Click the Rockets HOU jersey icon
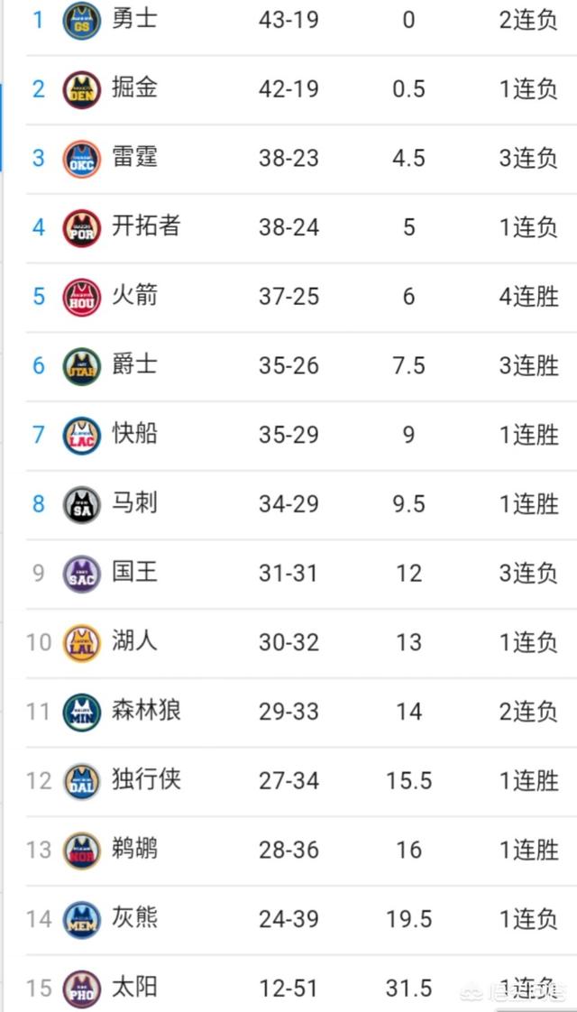Screen dimensions: 577x1012 (82, 297)
